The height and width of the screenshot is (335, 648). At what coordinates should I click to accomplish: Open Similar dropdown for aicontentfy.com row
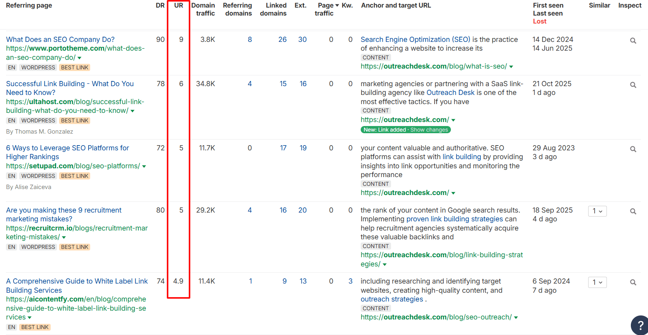click(597, 282)
